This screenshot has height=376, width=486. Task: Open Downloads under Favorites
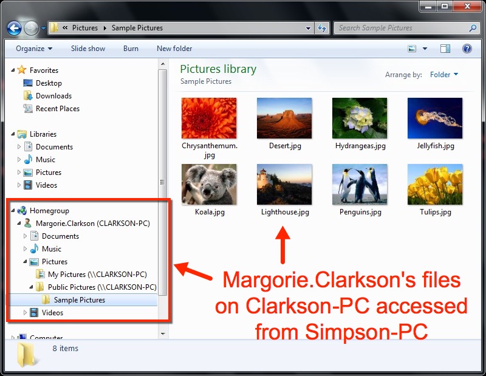53,96
